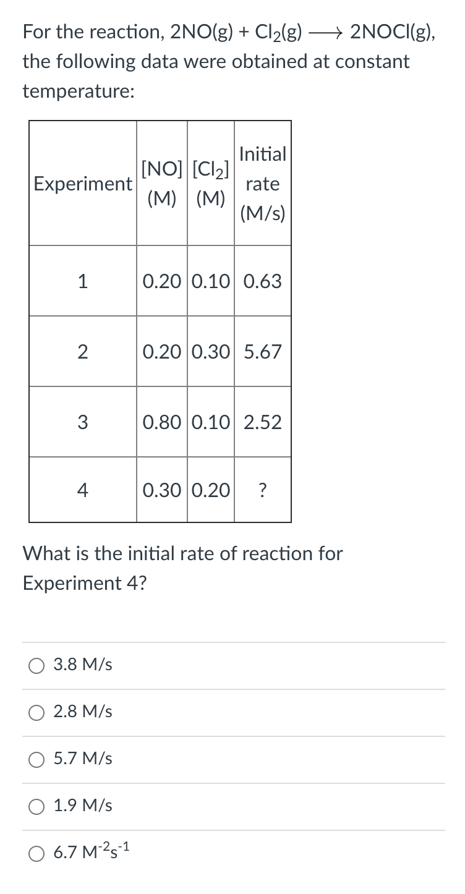This screenshot has width=465, height=894.
Task: Select the 5.7 M/s answer option
Action: coord(36,760)
